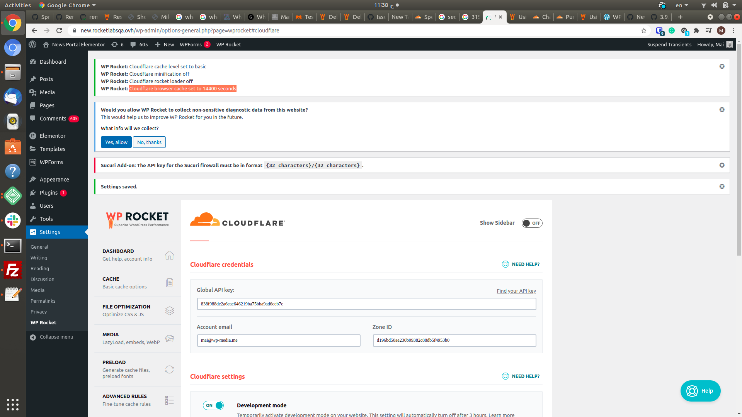Open the language selector showing 'en'
This screenshot has width=742, height=417.
click(x=682, y=5)
